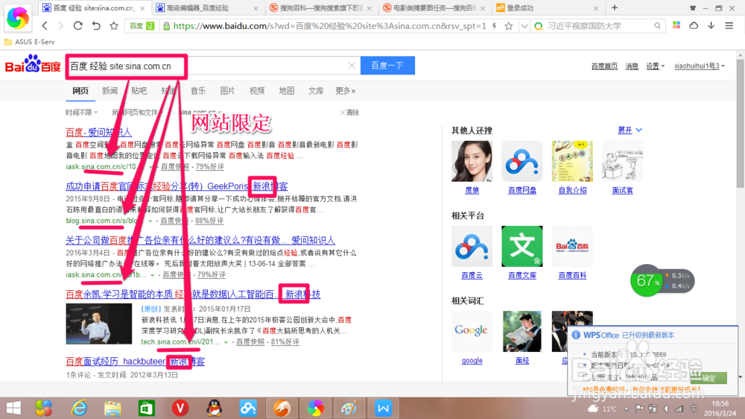Open the 时间不限 filter dropdown
This screenshot has width=745, height=419.
(x=81, y=113)
